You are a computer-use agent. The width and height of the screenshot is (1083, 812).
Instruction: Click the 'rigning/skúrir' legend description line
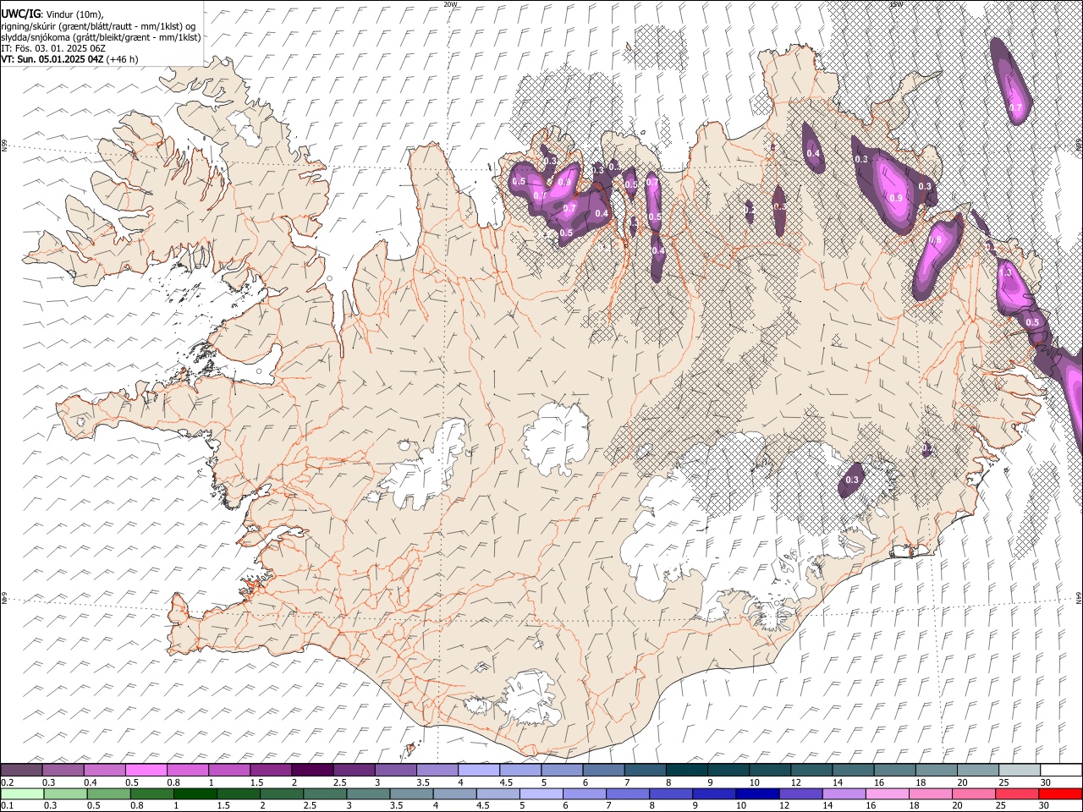click(99, 26)
